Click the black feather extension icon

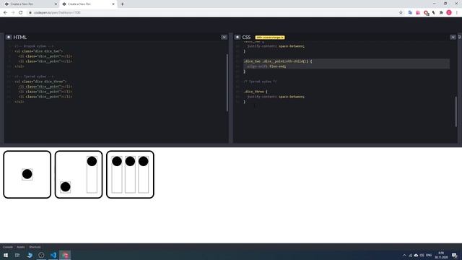point(434,13)
